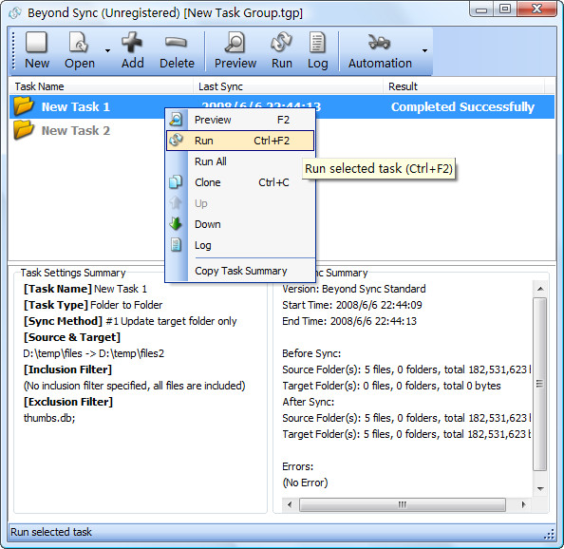This screenshot has height=549, width=564.
Task: Click the Clone icon in context menu
Action: click(176, 182)
